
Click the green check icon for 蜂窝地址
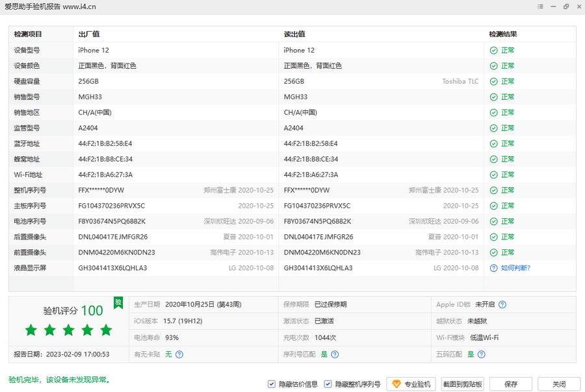(493, 159)
